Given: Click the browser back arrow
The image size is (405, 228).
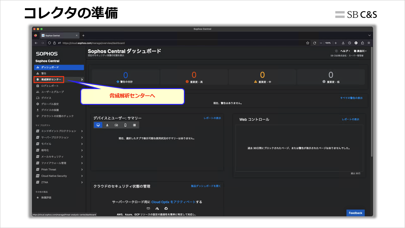Looking at the screenshot, I should coord(36,43).
